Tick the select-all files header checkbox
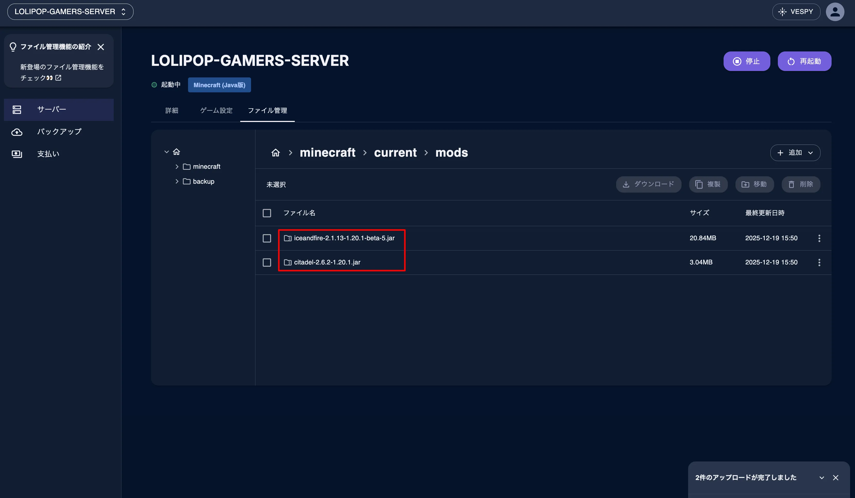 coord(267,213)
